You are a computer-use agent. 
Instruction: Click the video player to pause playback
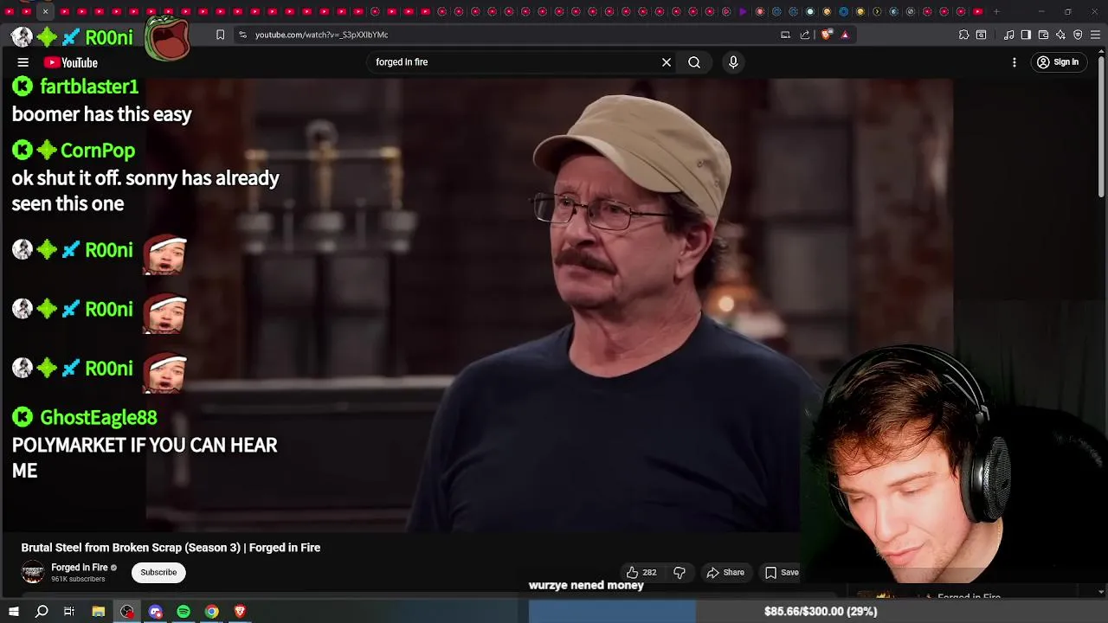point(550,305)
